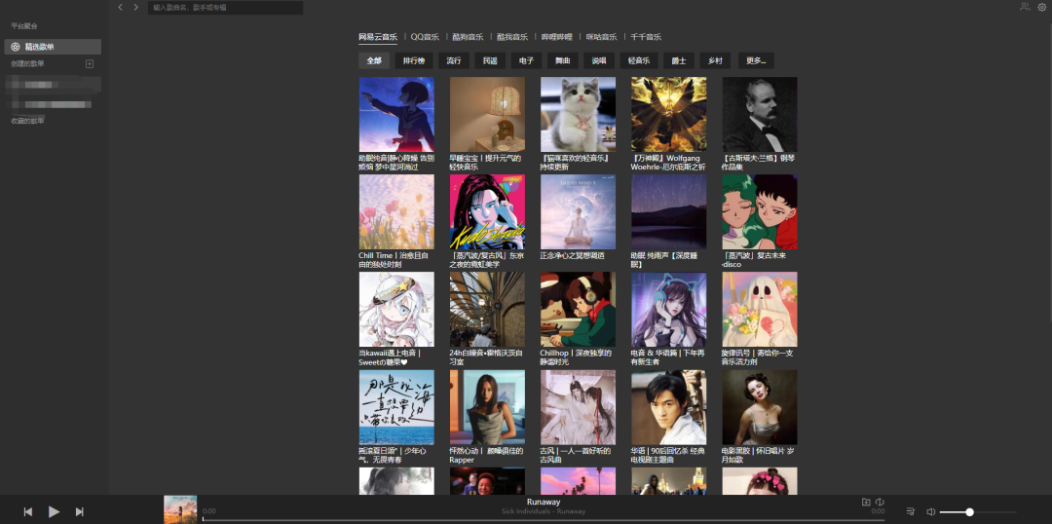Switch to the 酷狗音乐 tab
This screenshot has width=1052, height=524.
click(468, 37)
